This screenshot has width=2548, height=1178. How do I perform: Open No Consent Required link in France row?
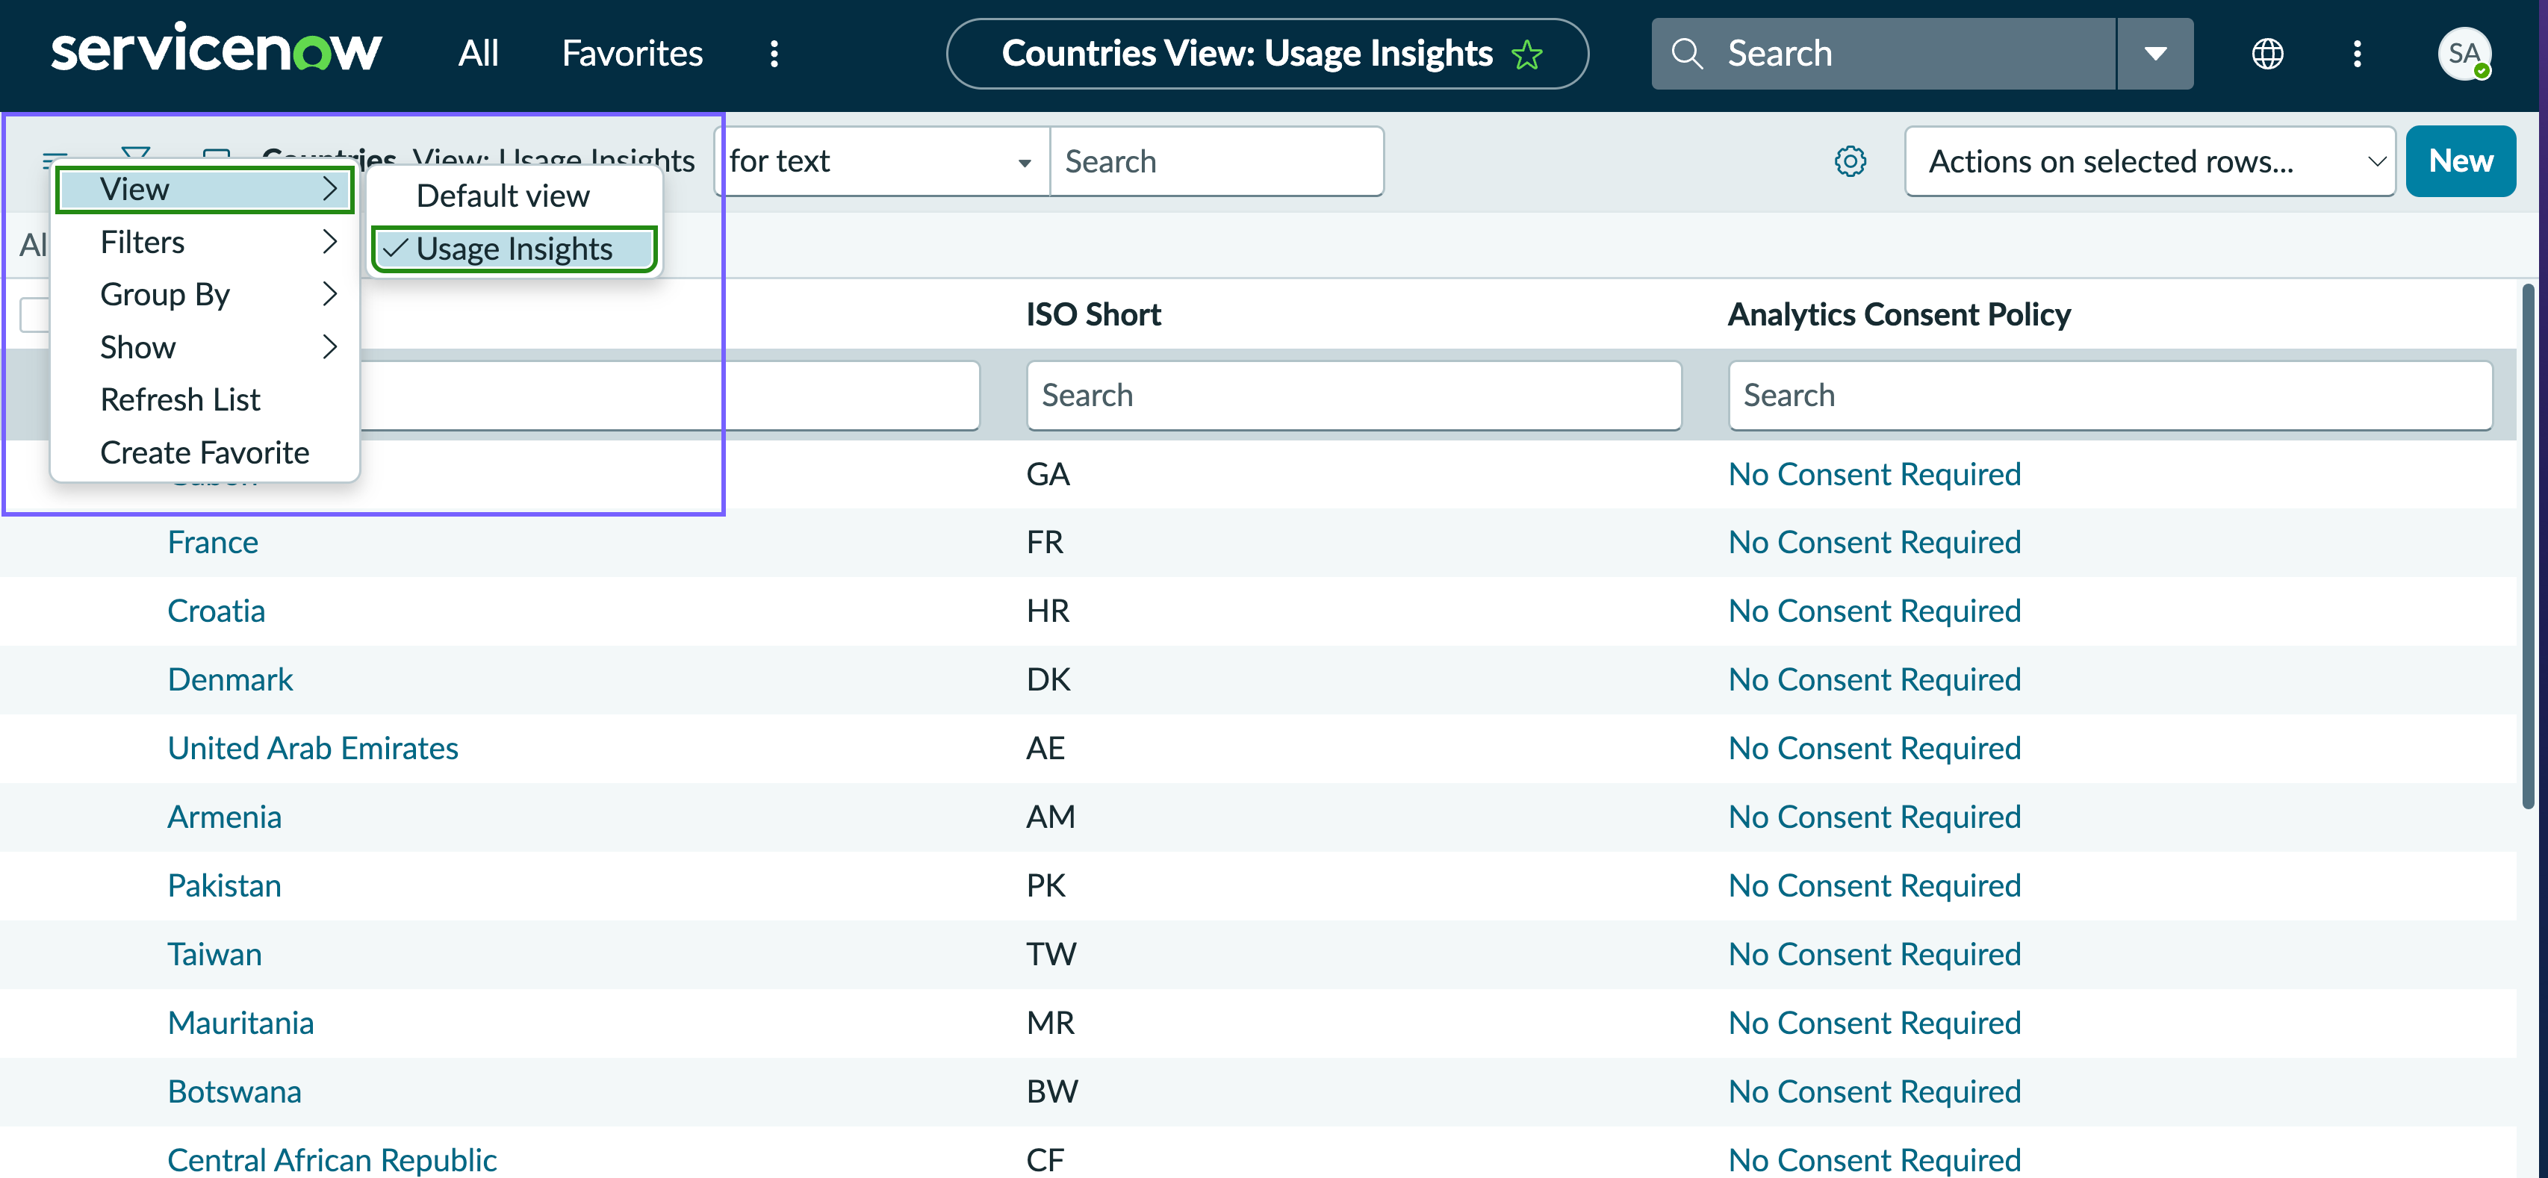coord(1874,542)
